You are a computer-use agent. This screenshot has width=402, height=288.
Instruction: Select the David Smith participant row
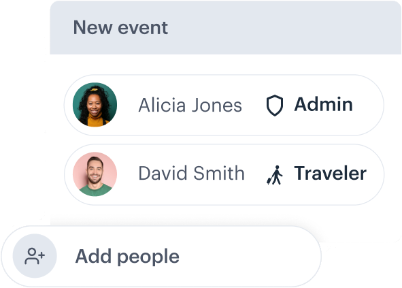click(224, 174)
